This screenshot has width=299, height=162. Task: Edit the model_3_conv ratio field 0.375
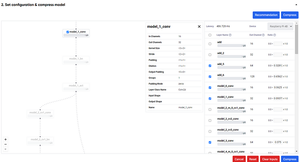[x=278, y=142]
